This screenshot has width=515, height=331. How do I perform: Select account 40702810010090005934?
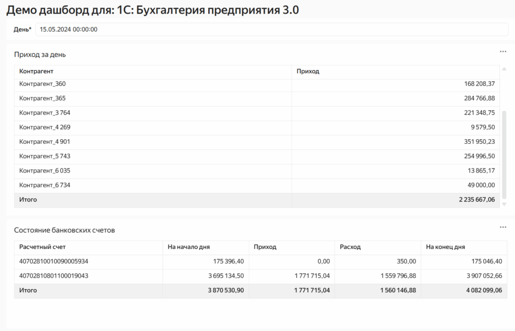pyautogui.click(x=53, y=262)
